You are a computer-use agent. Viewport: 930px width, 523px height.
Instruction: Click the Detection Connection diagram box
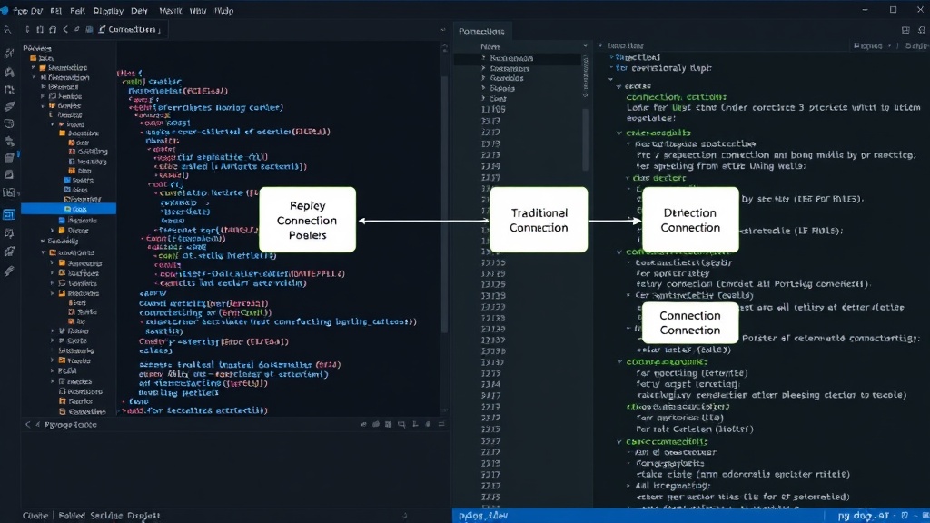690,220
